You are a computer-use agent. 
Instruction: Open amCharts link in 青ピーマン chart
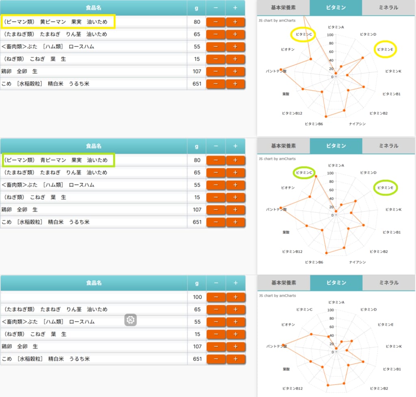coord(277,159)
